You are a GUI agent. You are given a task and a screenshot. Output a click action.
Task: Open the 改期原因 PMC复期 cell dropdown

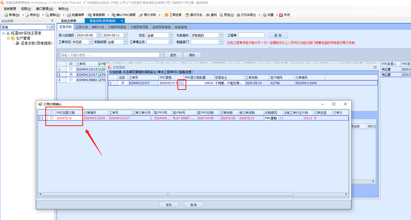[280, 118]
